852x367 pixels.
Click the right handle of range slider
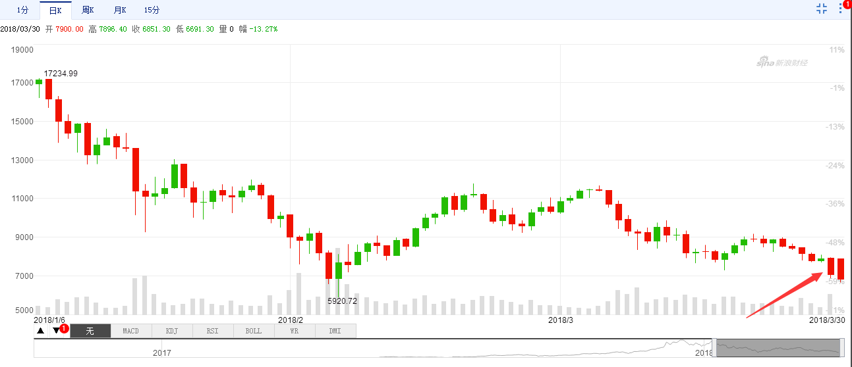pos(843,347)
